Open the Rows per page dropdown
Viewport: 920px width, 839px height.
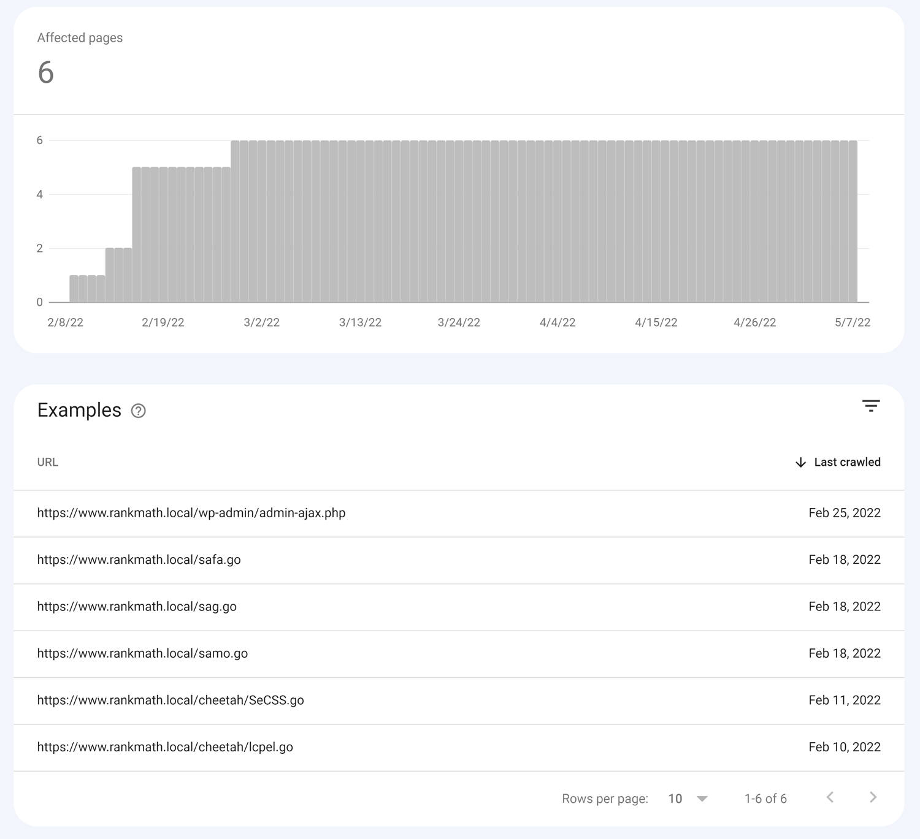tap(688, 799)
